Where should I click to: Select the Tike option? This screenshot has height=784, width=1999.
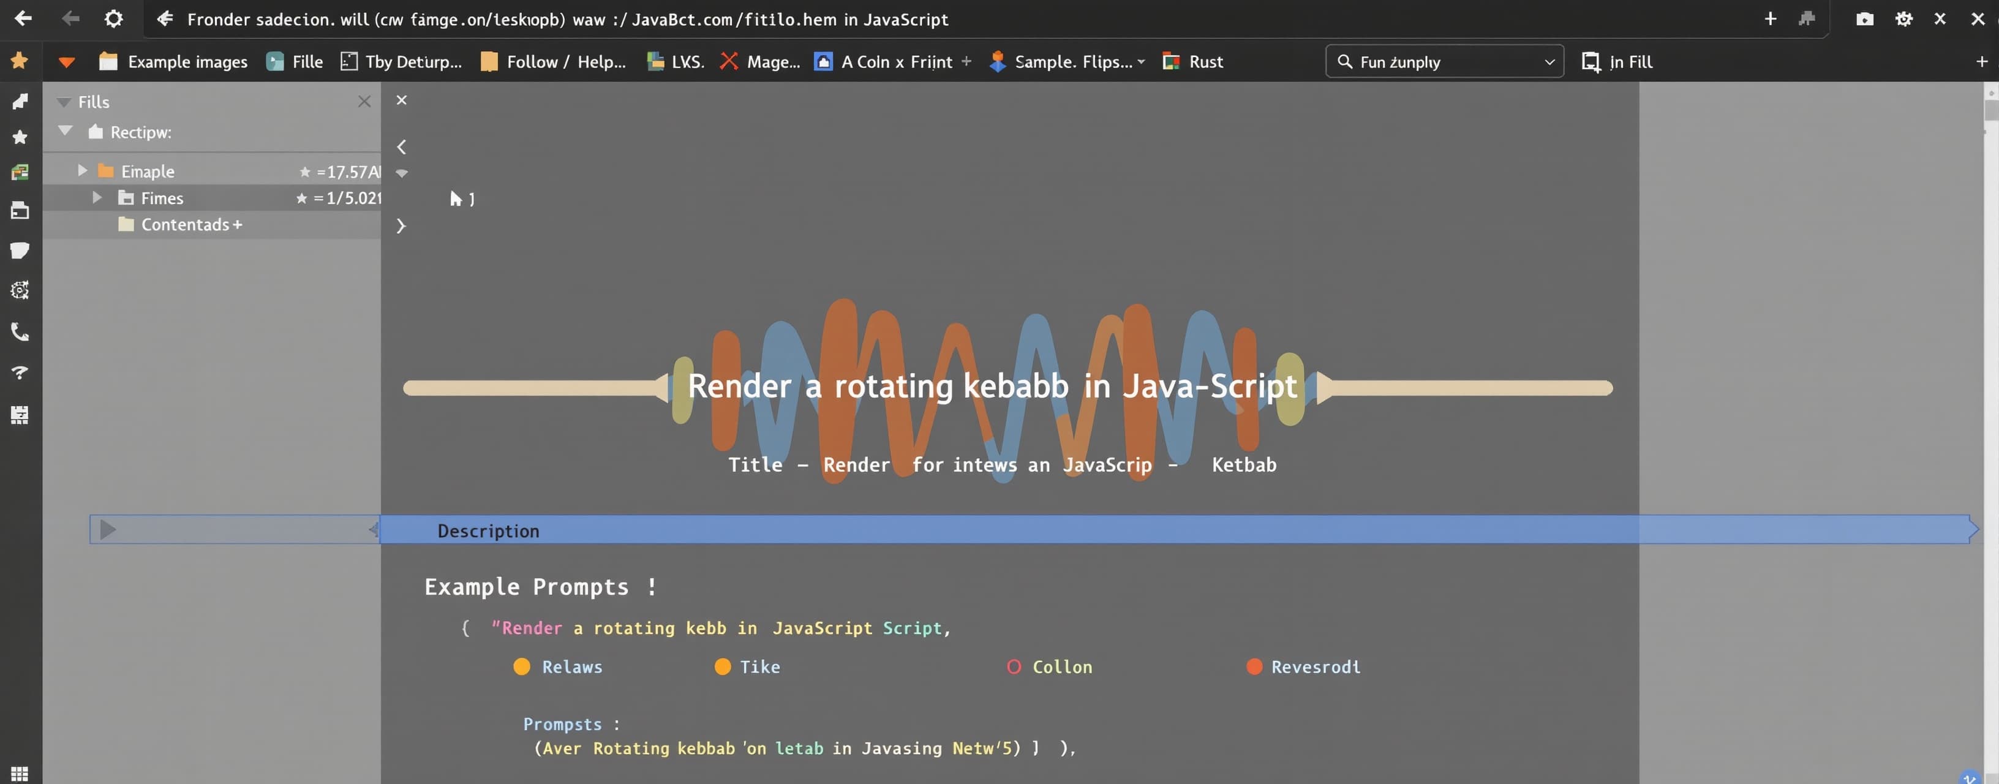pyautogui.click(x=747, y=667)
